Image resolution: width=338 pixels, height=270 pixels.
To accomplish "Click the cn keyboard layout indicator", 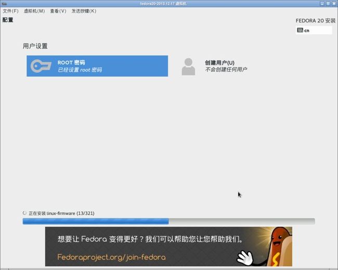I will [314, 30].
